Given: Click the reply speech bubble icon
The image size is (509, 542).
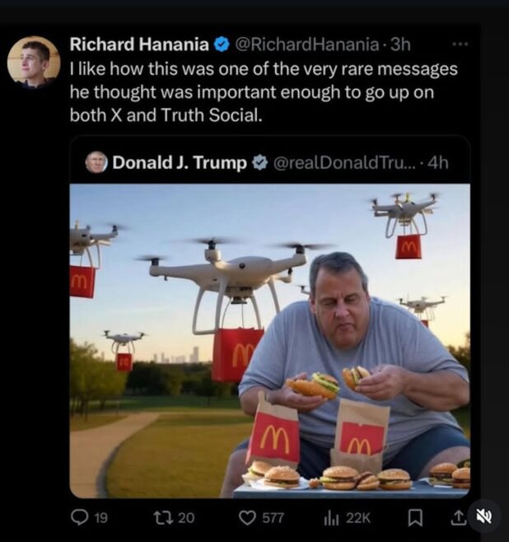Looking at the screenshot, I should [79, 517].
